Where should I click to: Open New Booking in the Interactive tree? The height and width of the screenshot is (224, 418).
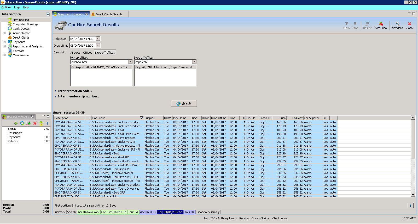tap(21, 20)
